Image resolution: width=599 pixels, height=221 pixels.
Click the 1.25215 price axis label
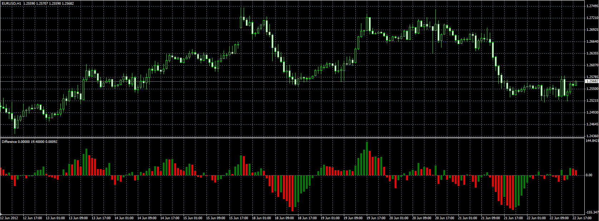(x=593, y=101)
